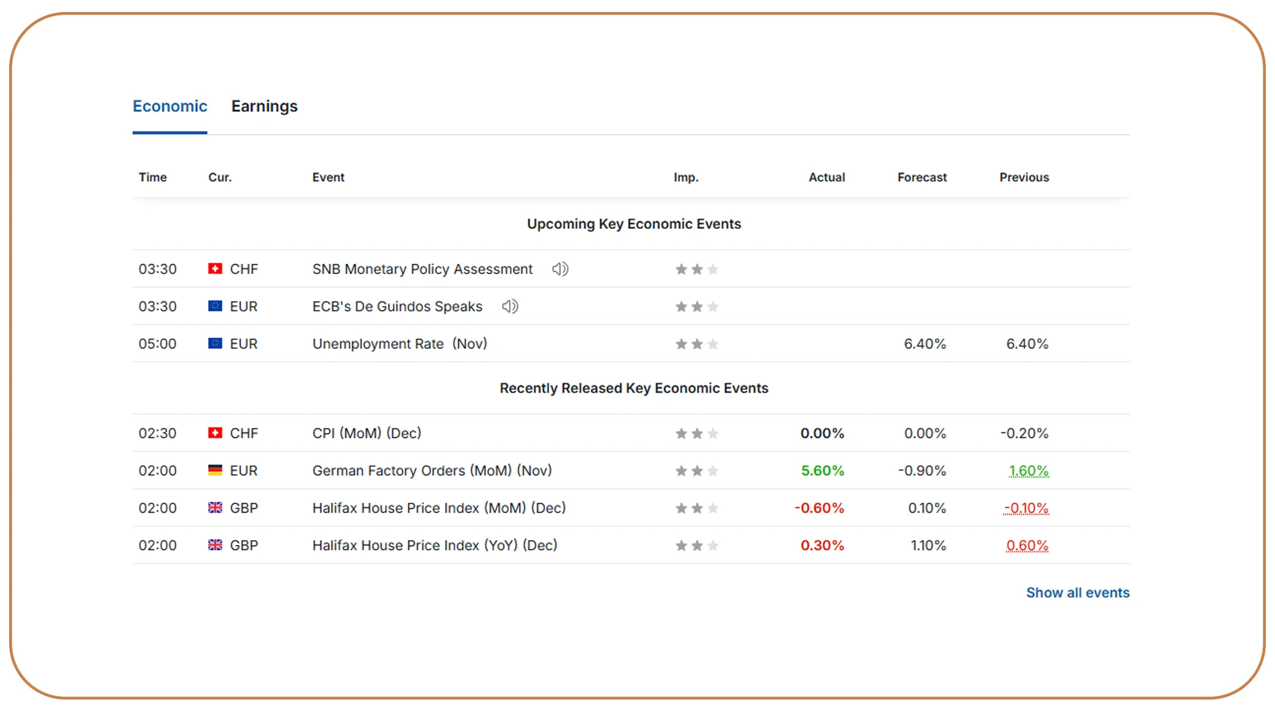Open Show all events

click(x=1078, y=592)
